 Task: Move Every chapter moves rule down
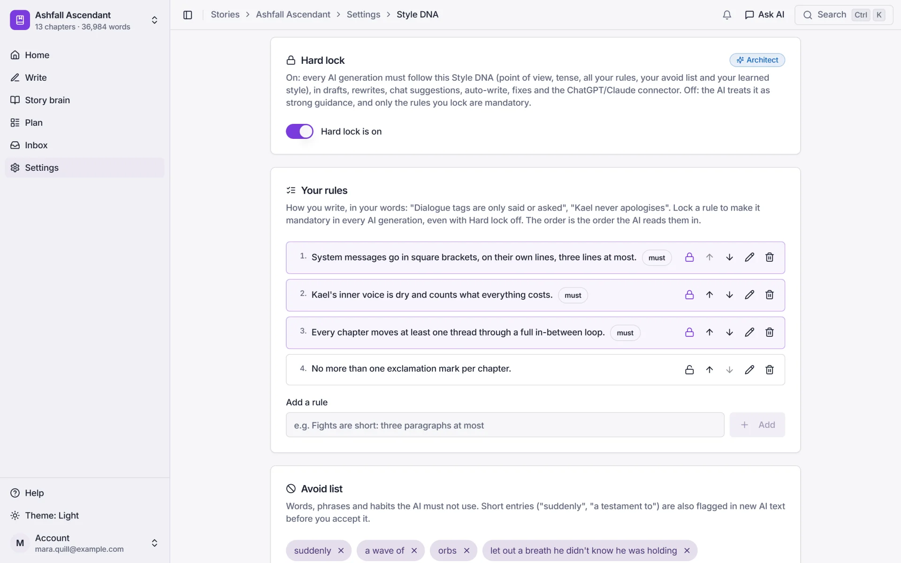tap(729, 333)
